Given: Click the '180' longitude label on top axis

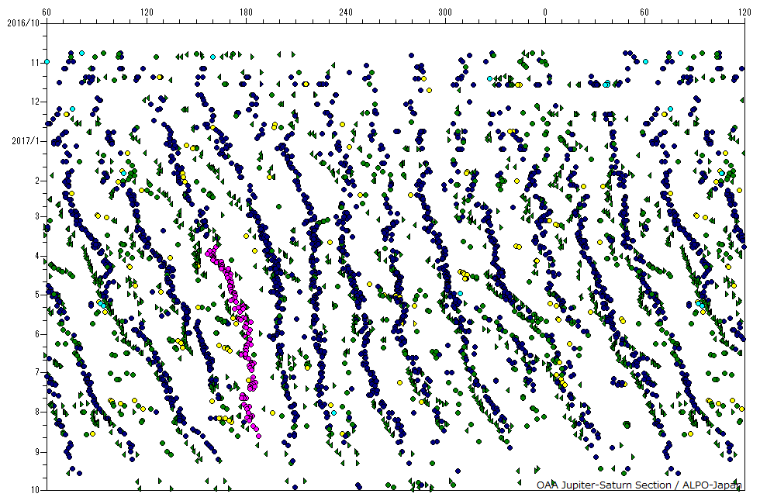Looking at the screenshot, I should (x=247, y=12).
